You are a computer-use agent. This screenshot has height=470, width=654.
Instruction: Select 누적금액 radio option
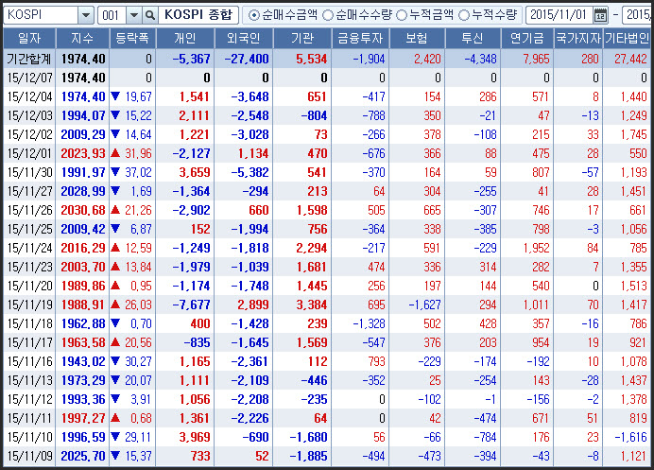[x=402, y=15]
